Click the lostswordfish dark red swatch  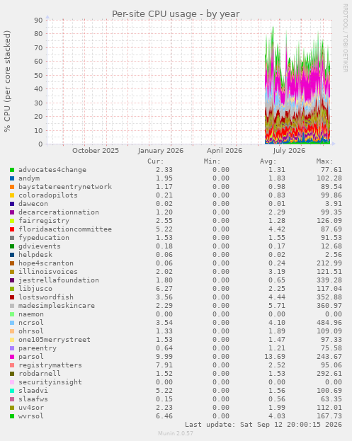12,297
